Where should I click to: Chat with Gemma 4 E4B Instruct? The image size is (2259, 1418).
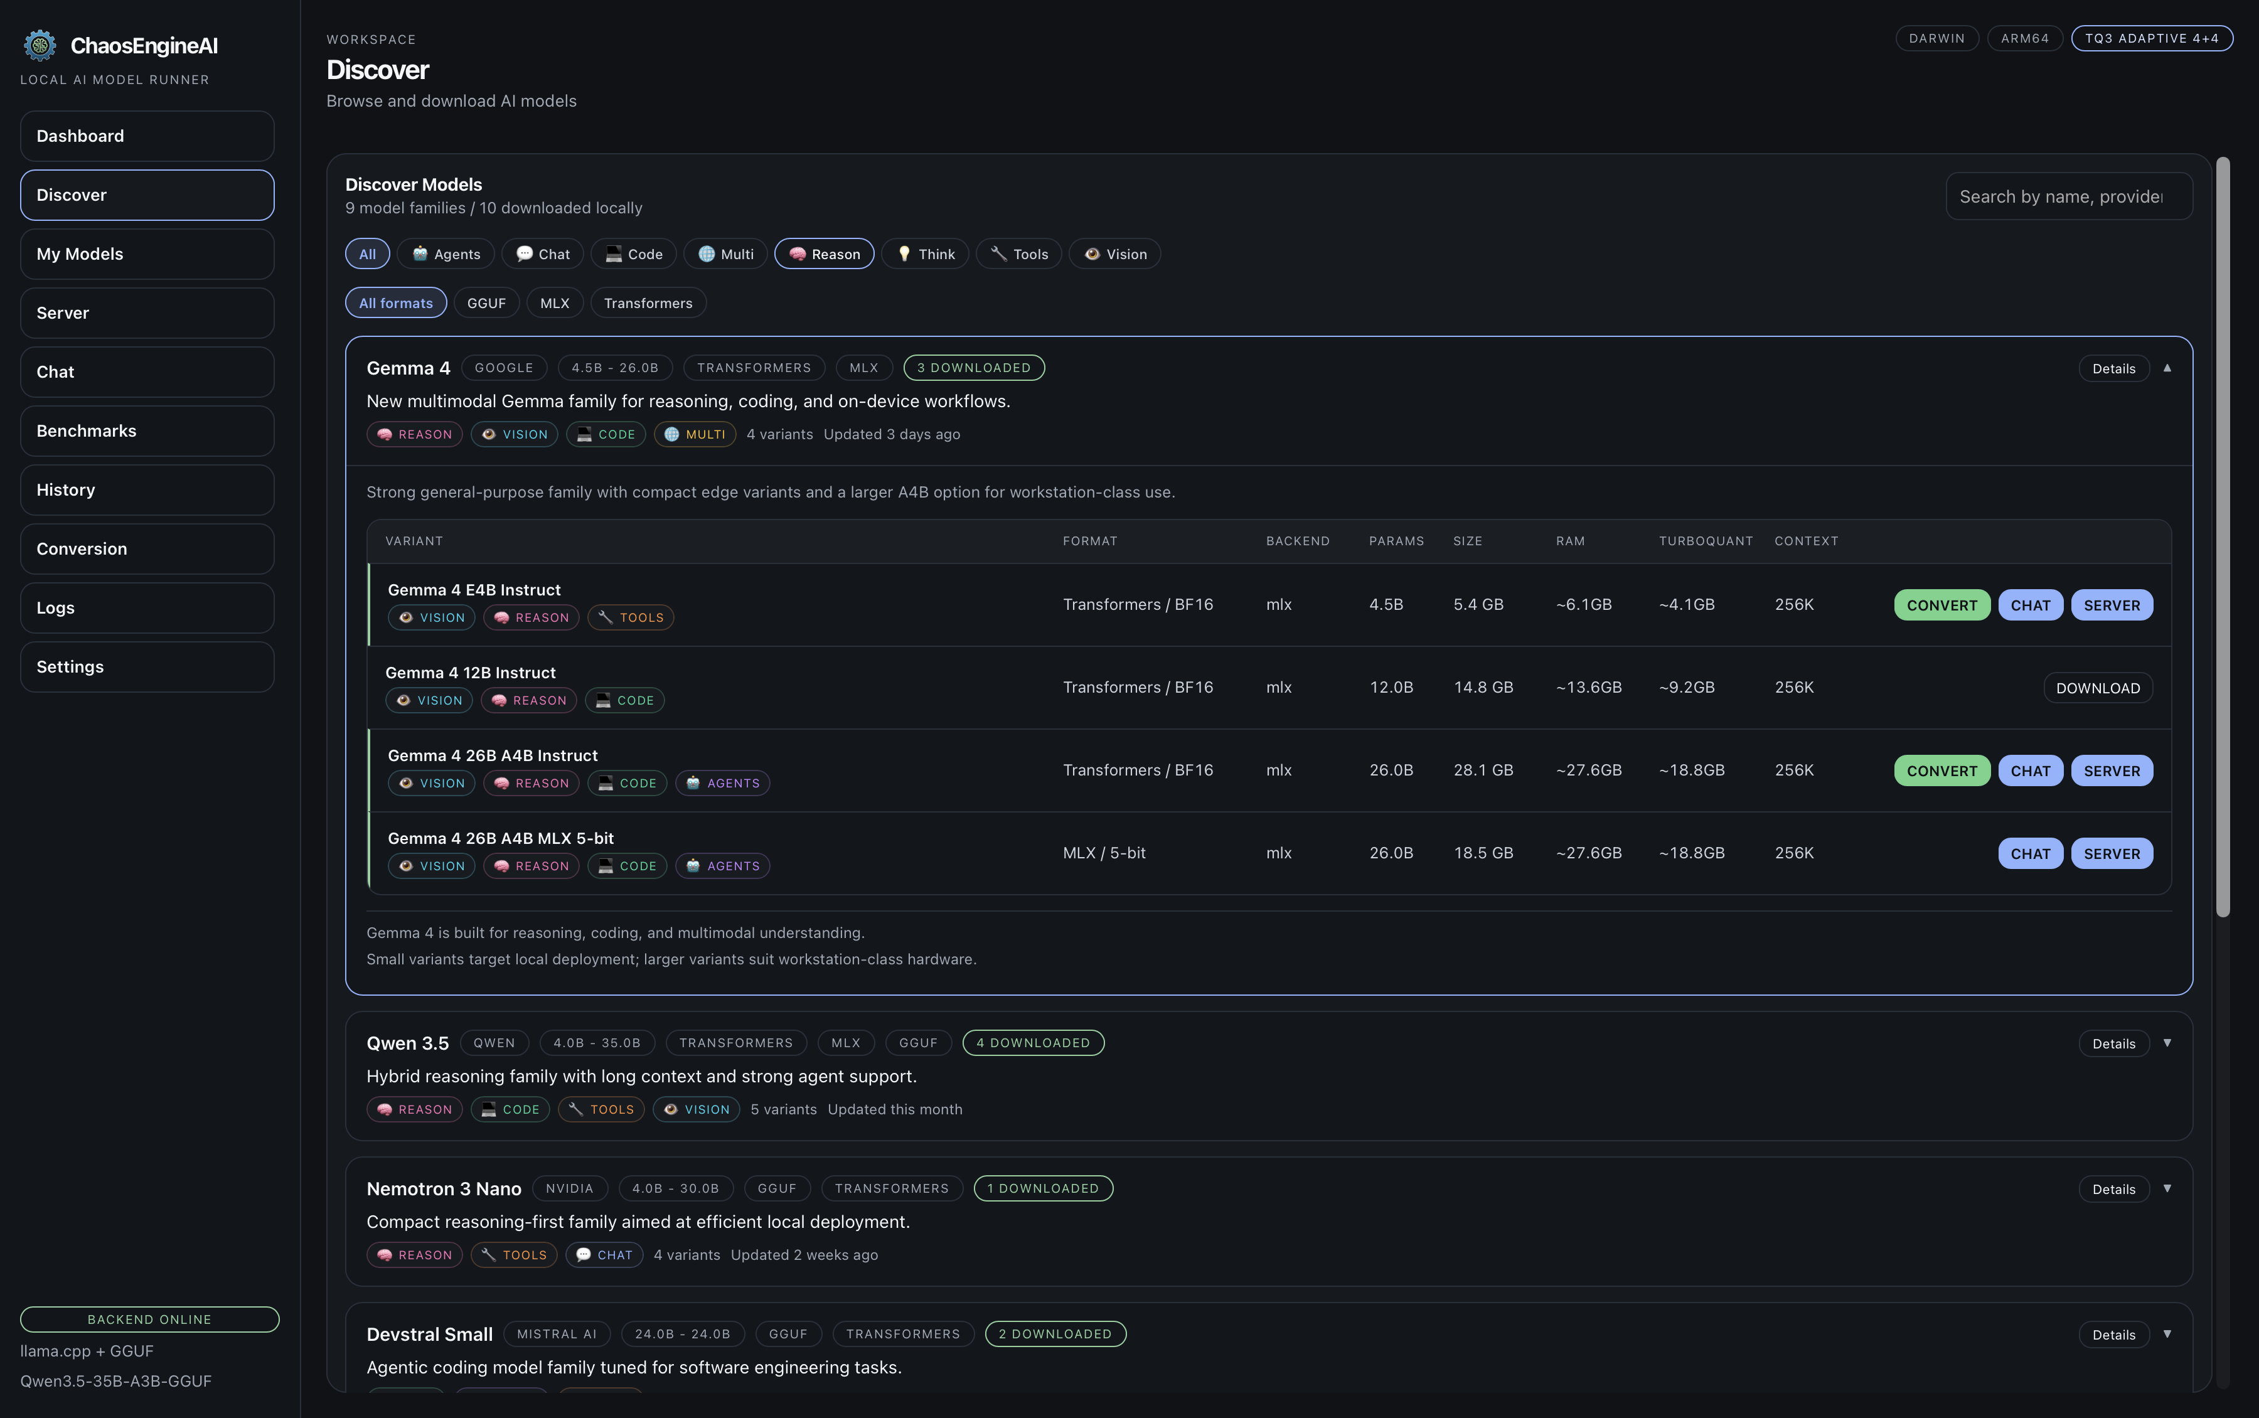(x=2030, y=605)
